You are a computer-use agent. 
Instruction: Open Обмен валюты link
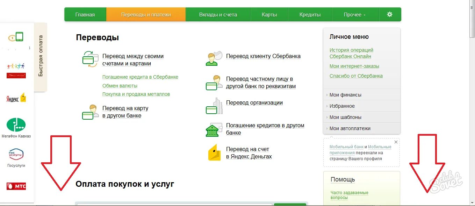(120, 86)
